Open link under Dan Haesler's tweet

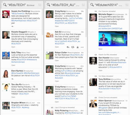pyautogui.click(x=101, y=70)
